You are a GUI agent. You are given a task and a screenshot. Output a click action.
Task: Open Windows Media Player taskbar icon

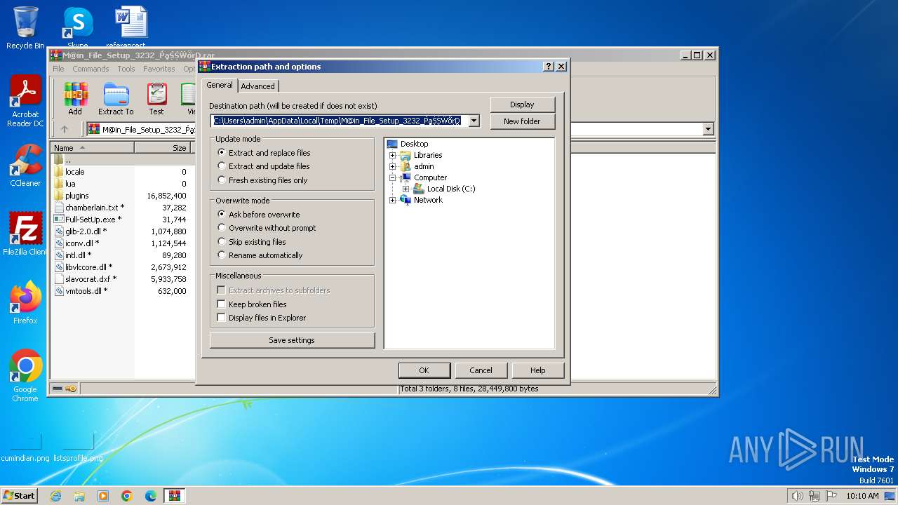coord(103,496)
